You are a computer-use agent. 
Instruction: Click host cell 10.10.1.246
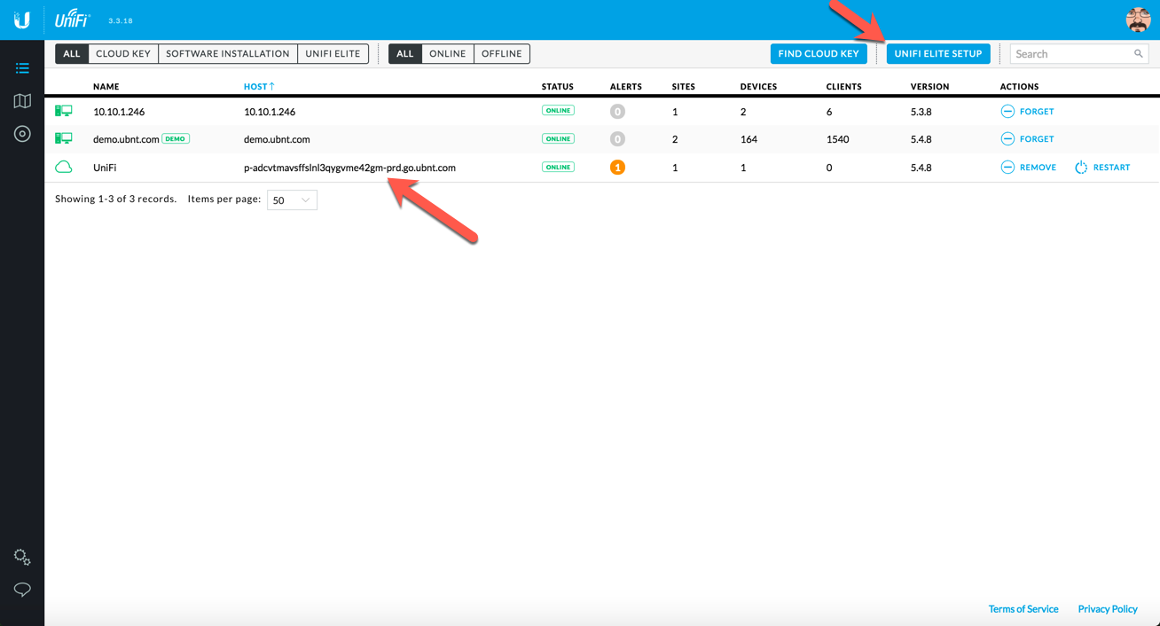point(270,112)
